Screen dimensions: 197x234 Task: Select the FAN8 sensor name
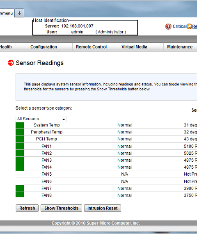[46, 195]
